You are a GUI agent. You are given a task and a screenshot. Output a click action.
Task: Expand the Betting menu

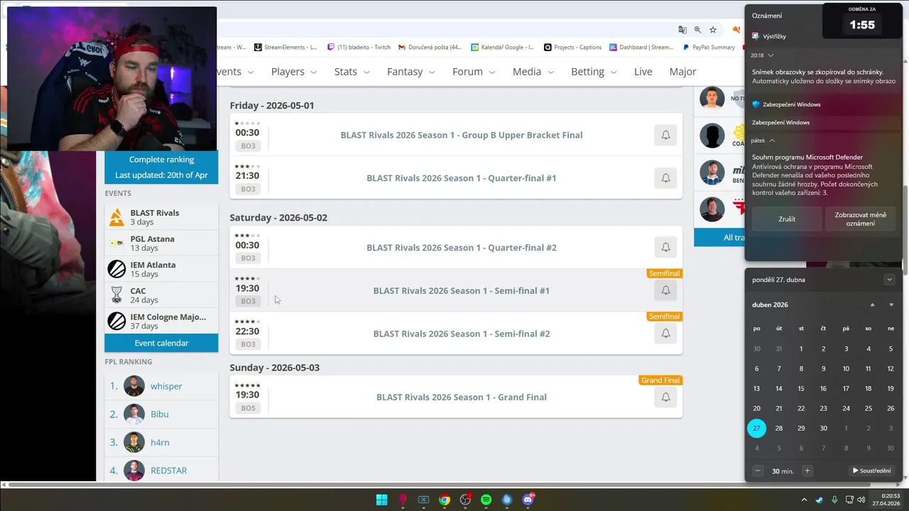pyautogui.click(x=594, y=72)
